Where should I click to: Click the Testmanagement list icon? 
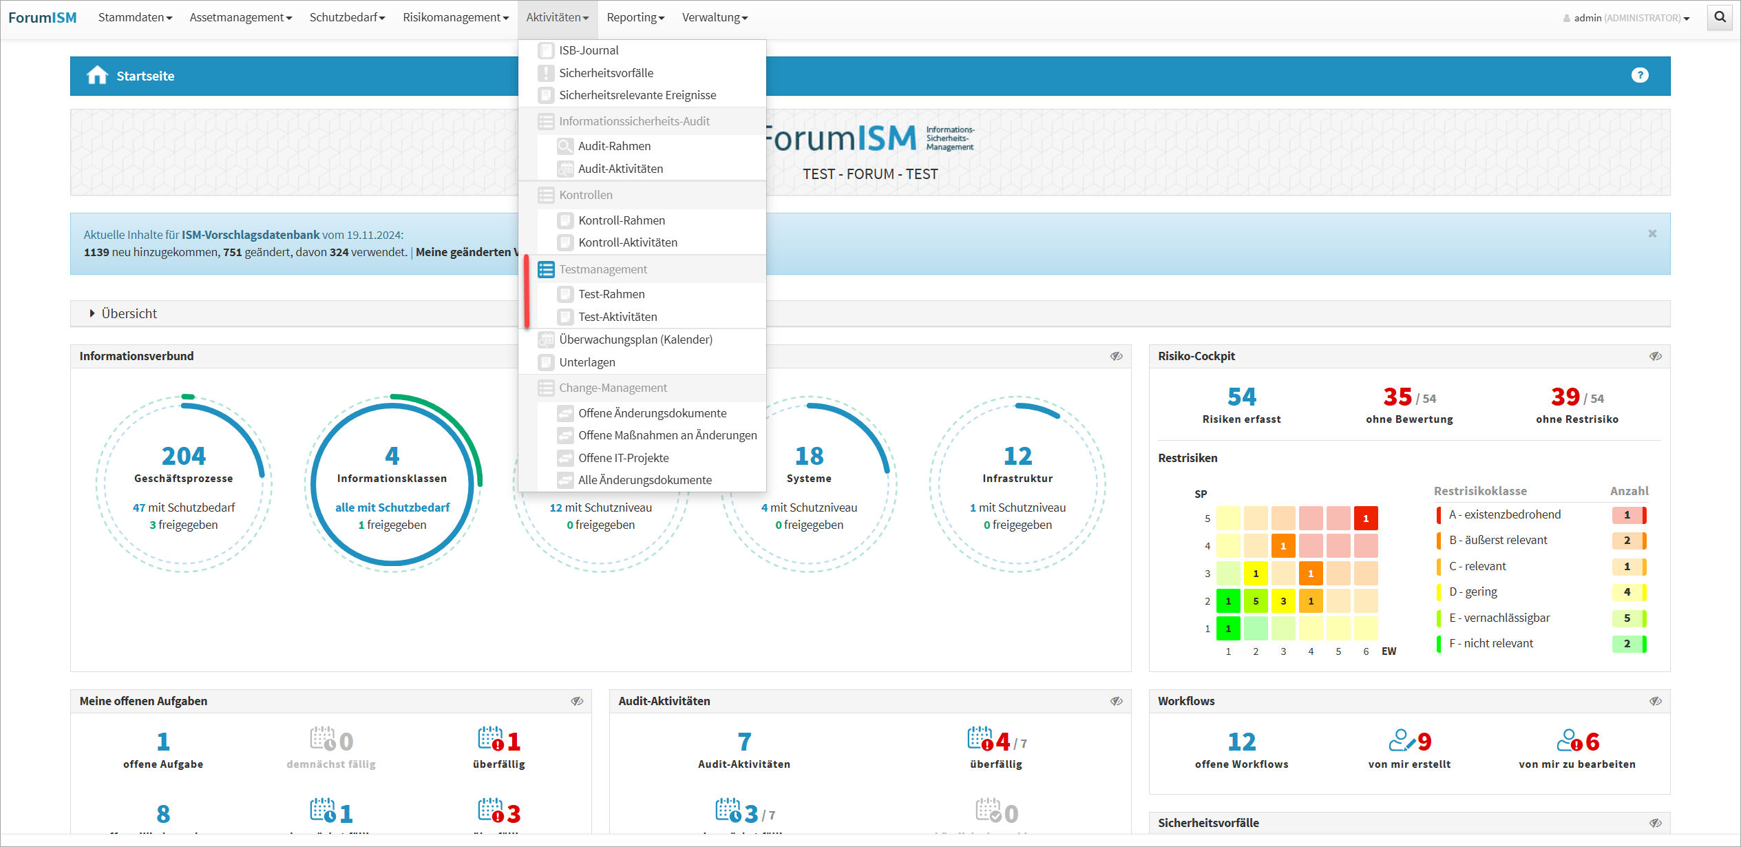click(546, 269)
